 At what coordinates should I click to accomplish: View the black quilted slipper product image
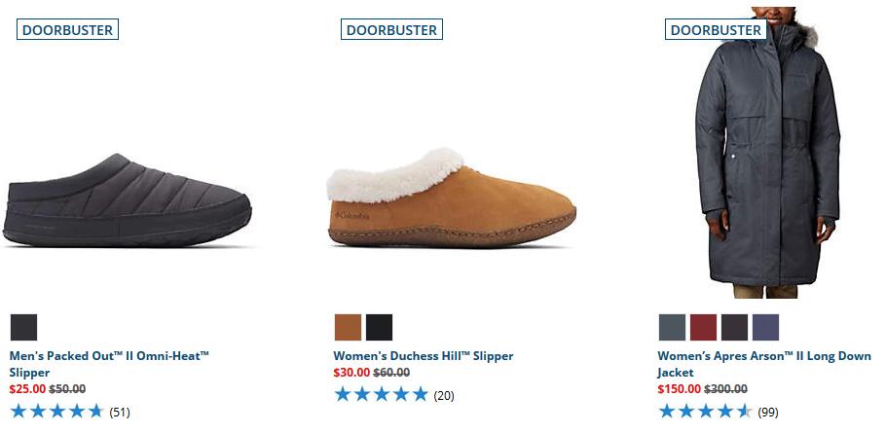(x=128, y=200)
